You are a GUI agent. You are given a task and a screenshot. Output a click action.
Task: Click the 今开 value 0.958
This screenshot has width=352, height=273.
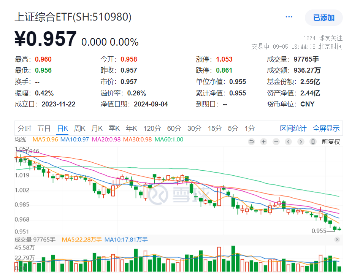click(x=128, y=59)
